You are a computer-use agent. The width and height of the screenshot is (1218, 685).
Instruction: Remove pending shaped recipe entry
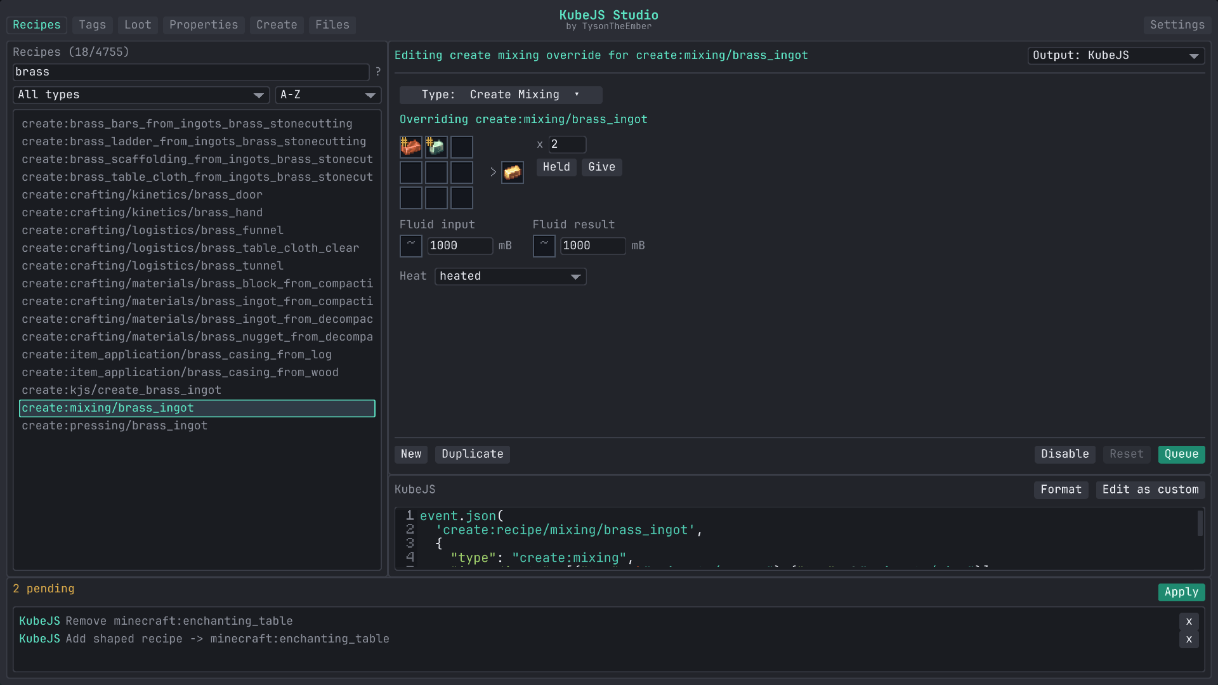click(x=1189, y=639)
